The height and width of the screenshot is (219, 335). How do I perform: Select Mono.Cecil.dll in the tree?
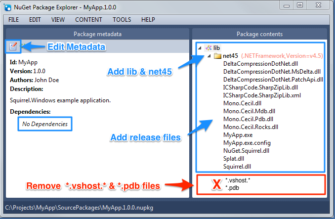[242, 103]
